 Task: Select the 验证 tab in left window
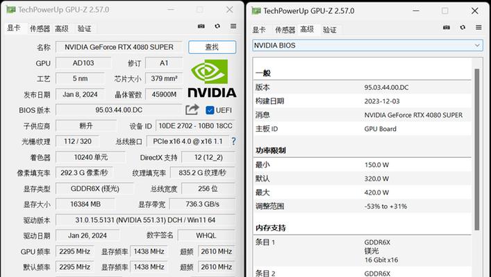tap(84, 28)
